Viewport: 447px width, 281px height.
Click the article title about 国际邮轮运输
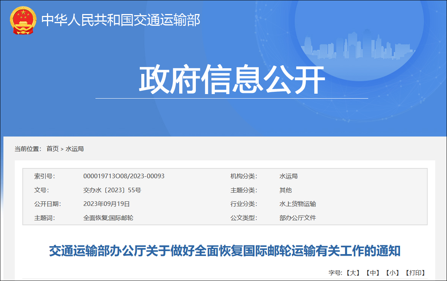tap(225, 251)
